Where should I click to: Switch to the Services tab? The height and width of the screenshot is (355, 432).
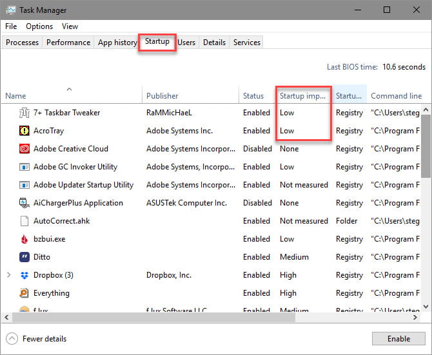(x=247, y=43)
